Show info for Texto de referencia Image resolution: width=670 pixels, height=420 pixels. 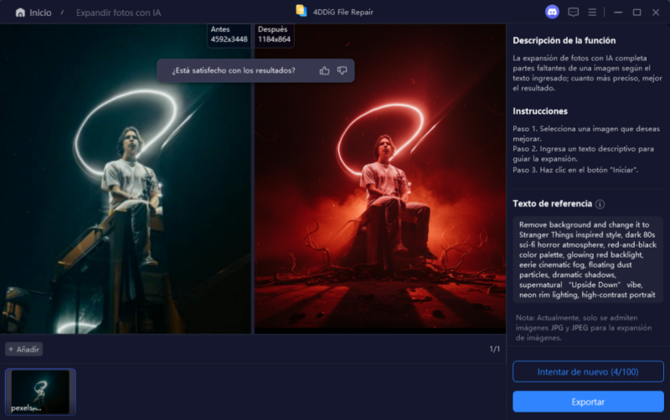(600, 204)
